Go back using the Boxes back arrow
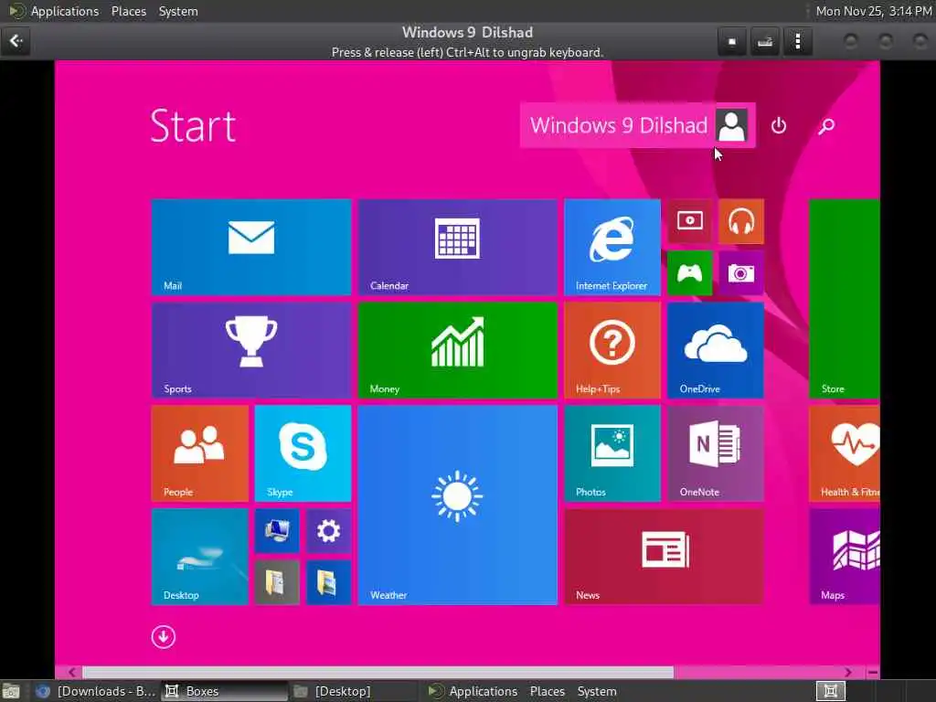Image resolution: width=936 pixels, height=702 pixels. click(16, 41)
